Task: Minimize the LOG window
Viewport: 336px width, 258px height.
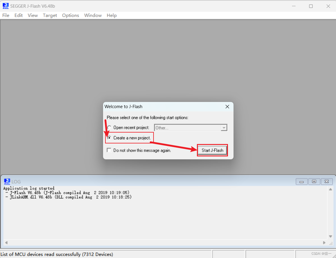Action: (301, 181)
